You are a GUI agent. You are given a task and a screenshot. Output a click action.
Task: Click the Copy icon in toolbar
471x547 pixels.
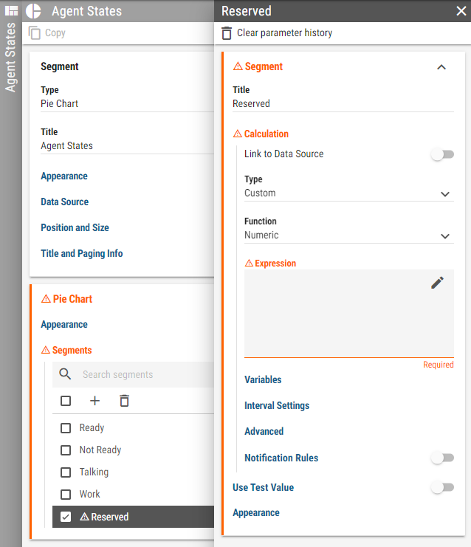(x=35, y=33)
